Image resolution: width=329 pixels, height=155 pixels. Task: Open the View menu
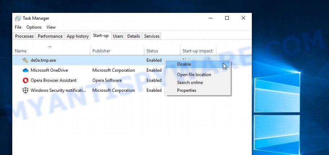pyautogui.click(x=51, y=27)
